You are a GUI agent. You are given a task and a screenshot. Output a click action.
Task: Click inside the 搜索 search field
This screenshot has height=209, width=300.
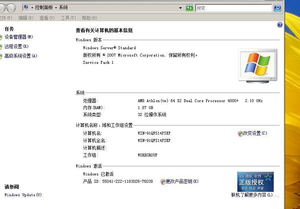(234, 8)
